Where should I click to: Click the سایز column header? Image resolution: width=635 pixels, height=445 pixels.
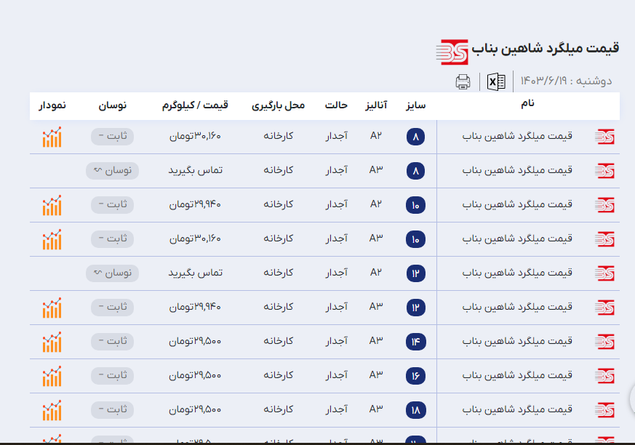(x=415, y=105)
